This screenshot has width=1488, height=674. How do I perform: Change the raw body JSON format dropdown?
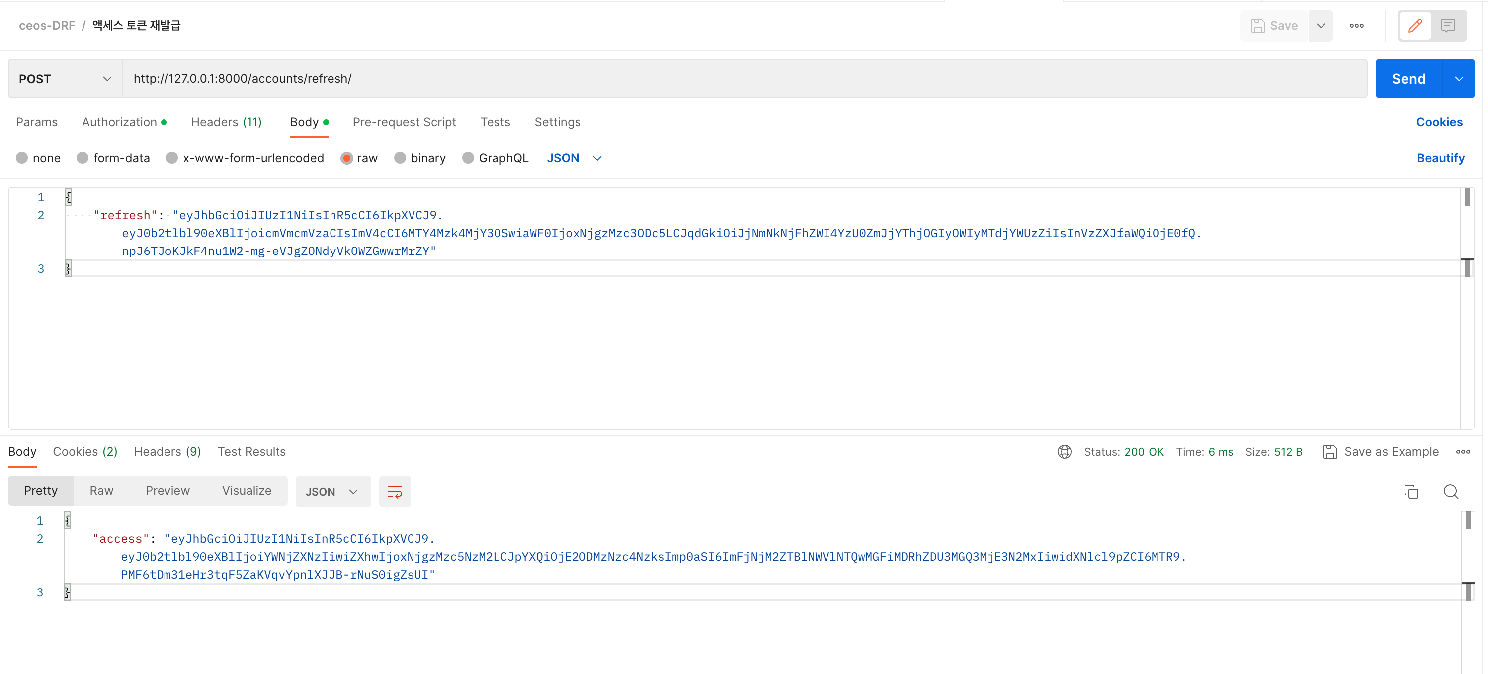point(574,158)
